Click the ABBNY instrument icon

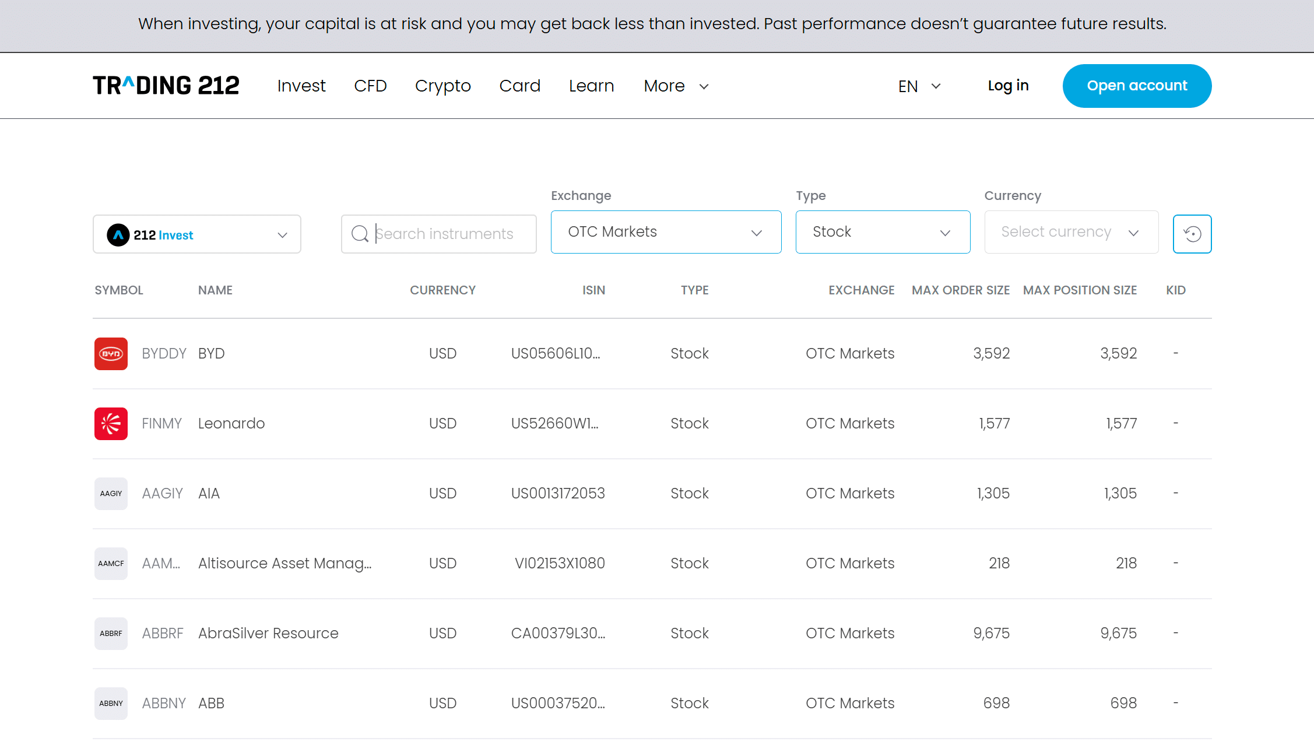click(111, 703)
